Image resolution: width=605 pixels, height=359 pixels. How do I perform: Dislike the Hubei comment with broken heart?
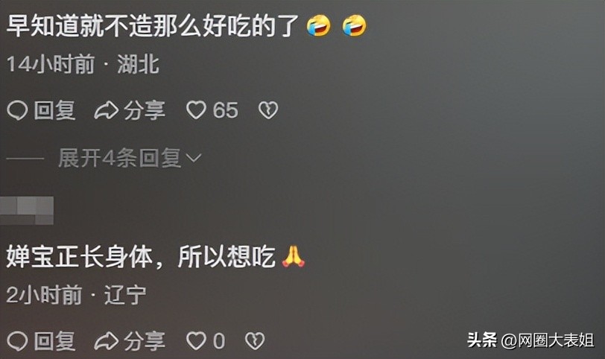(x=268, y=111)
